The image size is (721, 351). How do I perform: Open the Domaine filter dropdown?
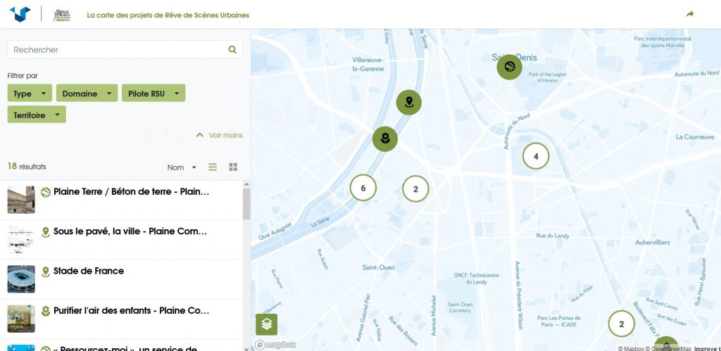pos(87,94)
